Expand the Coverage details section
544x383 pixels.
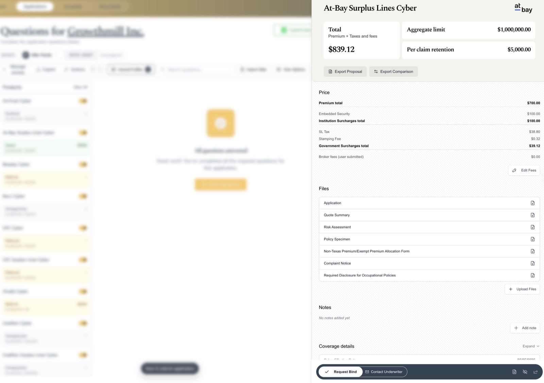[531, 346]
